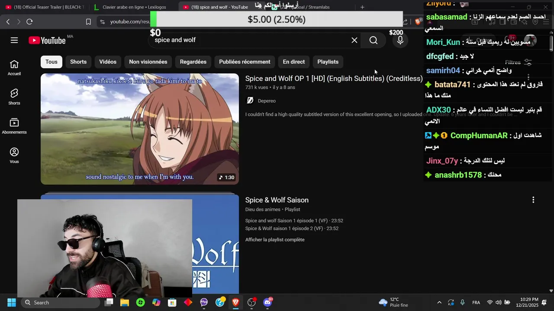Open the site settings icon in the address bar
Screen dimensions: 554x311
pyautogui.click(x=102, y=22)
